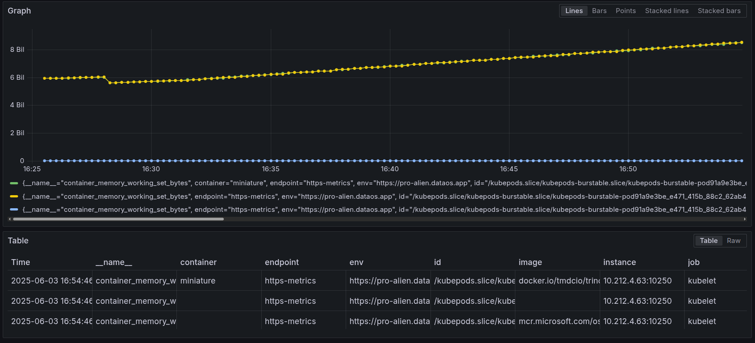
Task: Choose the Stacked lines display
Action: pyautogui.click(x=667, y=11)
